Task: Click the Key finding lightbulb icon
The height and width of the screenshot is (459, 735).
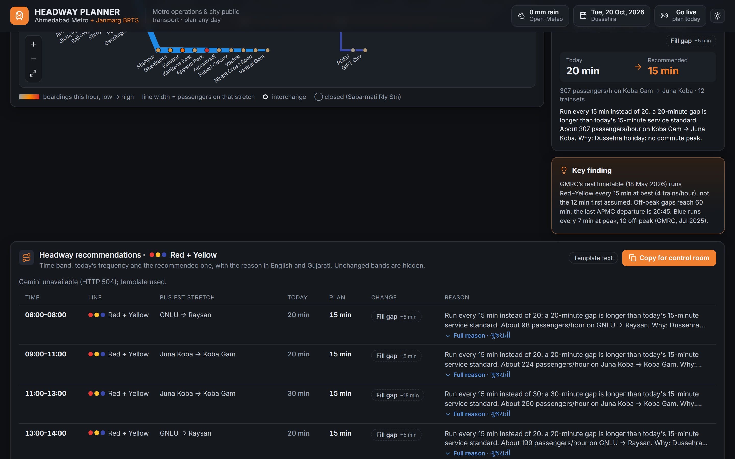Action: tap(564, 170)
